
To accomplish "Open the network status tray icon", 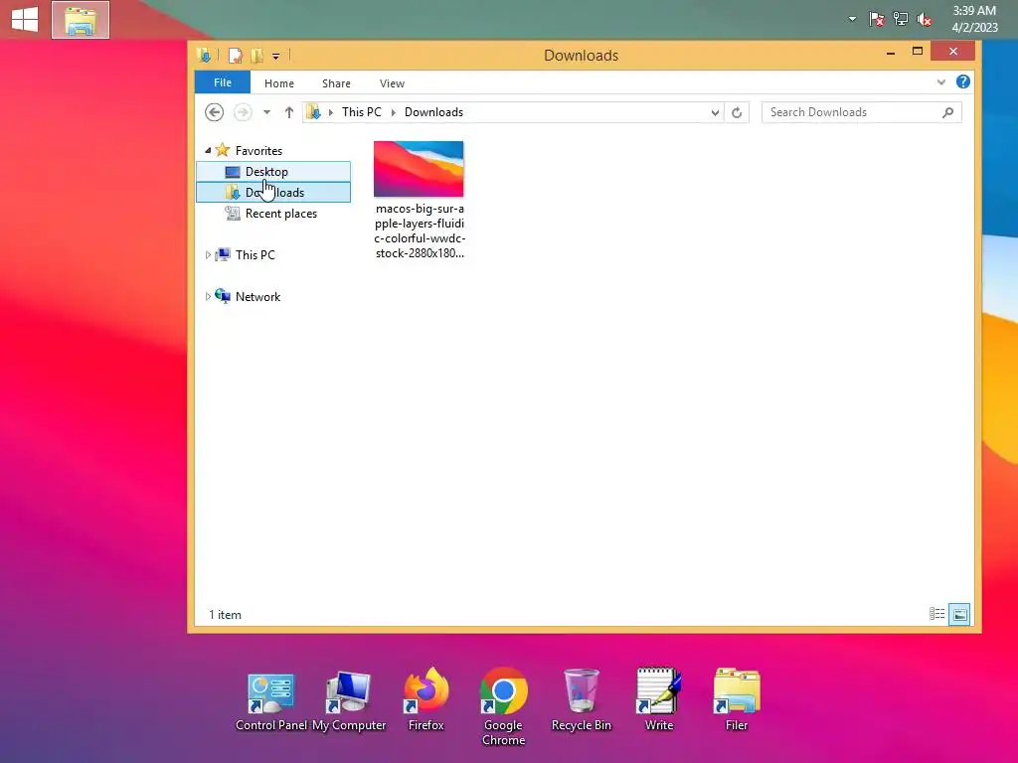I will [900, 19].
